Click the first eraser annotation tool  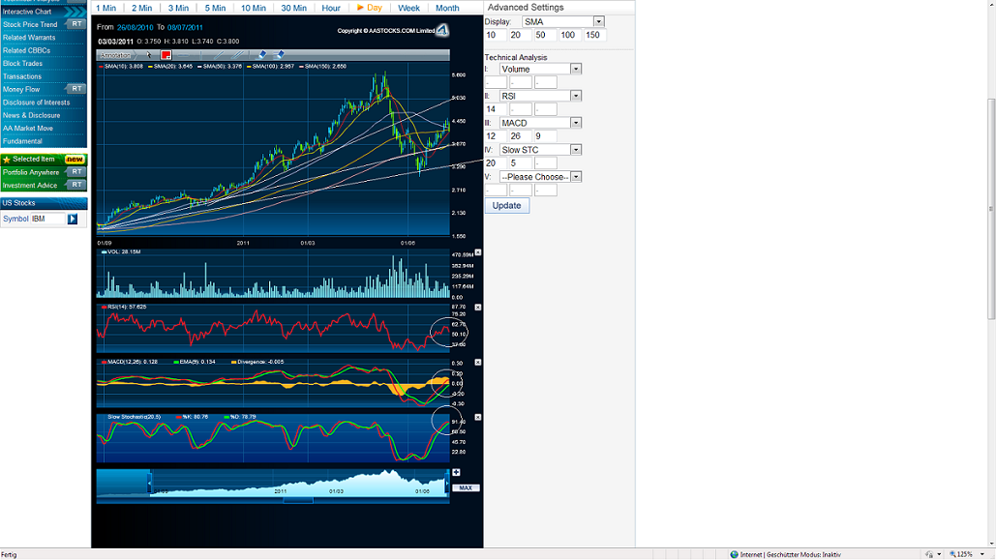(x=262, y=55)
